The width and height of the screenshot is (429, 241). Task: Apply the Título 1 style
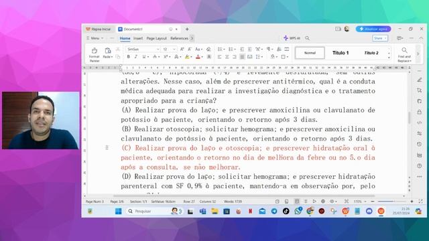(341, 53)
